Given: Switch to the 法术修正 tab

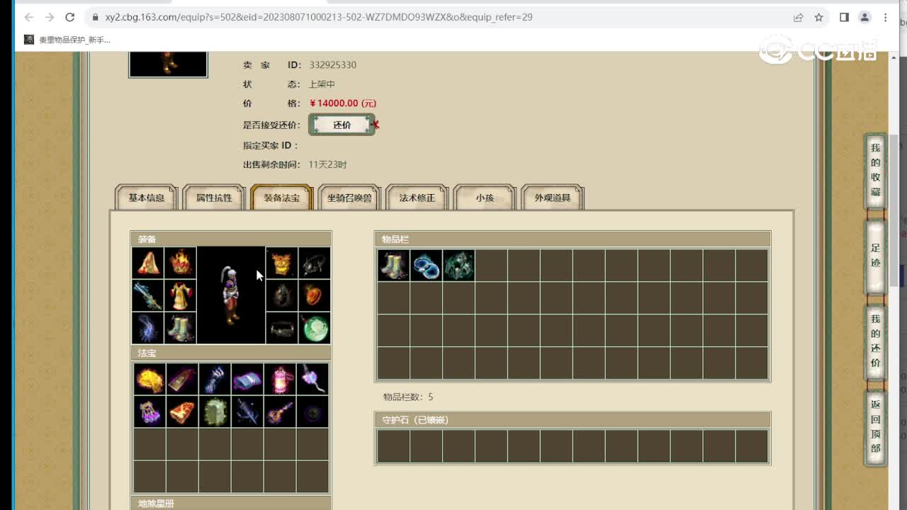Looking at the screenshot, I should (x=417, y=198).
